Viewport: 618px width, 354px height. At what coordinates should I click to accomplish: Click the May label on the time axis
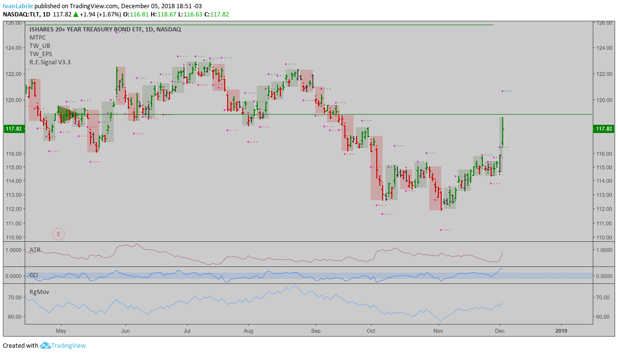tap(61, 331)
